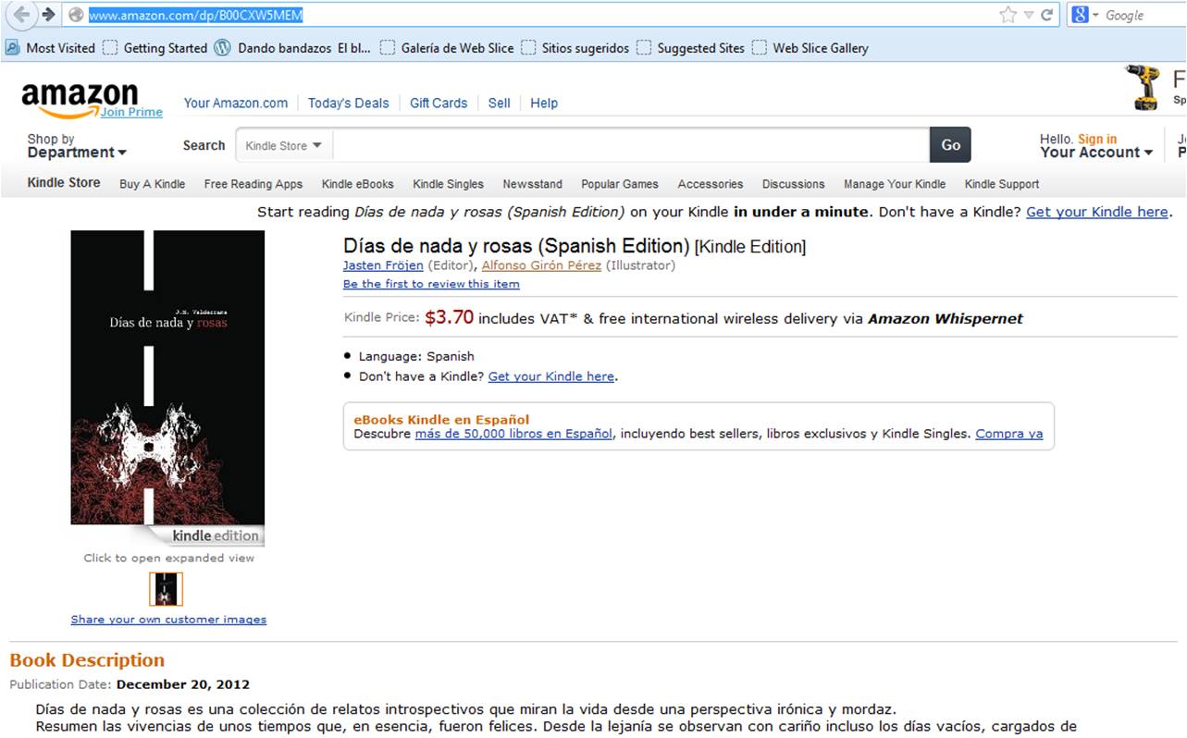
Task: Open the Alfonso Girón Pérez illustrator link
Action: tap(541, 265)
